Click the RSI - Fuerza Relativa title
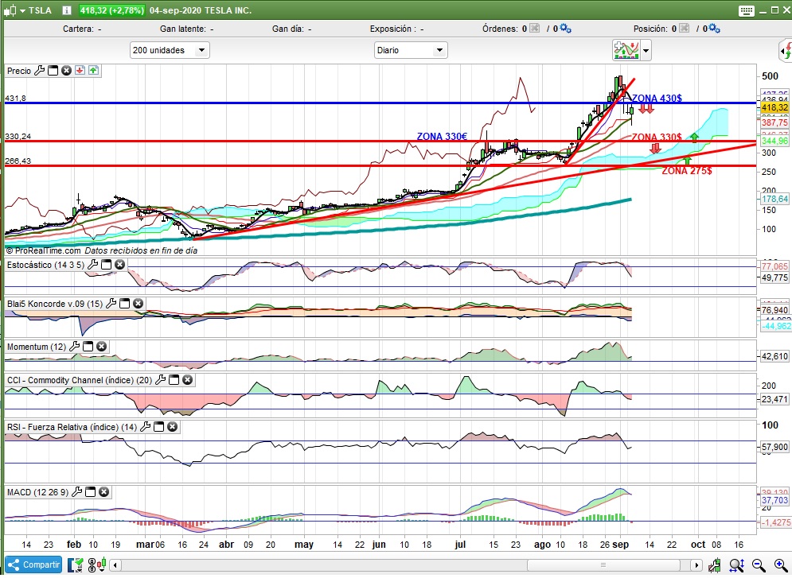The height and width of the screenshot is (578, 792). pos(72,427)
